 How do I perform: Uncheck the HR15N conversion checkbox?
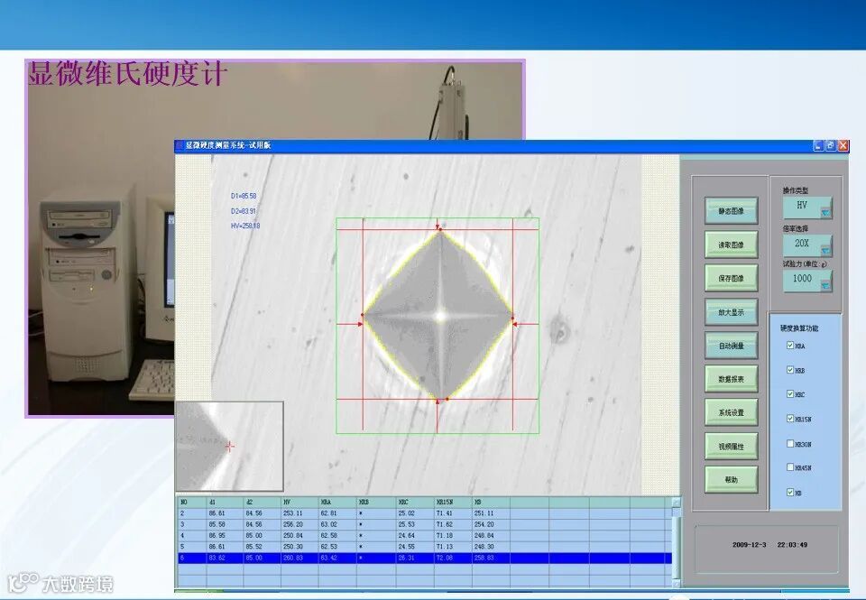[790, 419]
